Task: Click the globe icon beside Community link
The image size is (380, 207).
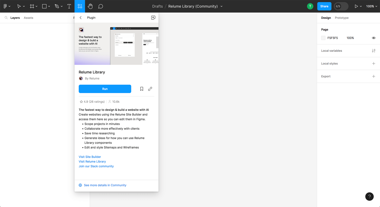Action: [x=80, y=185]
